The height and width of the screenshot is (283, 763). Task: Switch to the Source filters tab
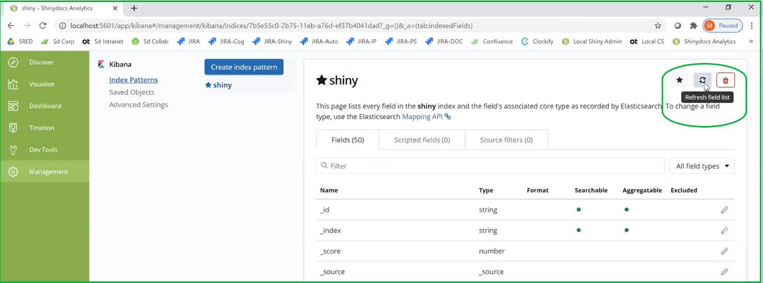pyautogui.click(x=506, y=140)
